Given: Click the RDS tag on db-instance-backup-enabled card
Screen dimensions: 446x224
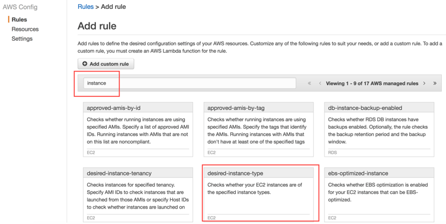Looking at the screenshot, I should [332, 152].
